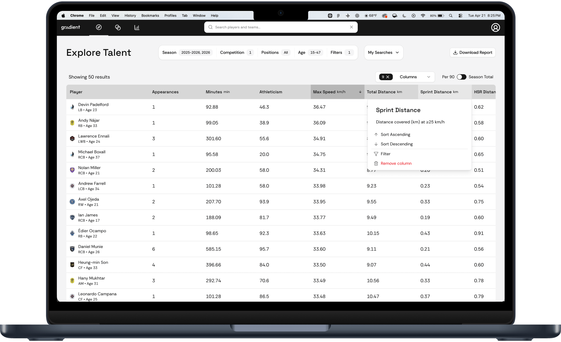Click Max Speed descending sort arrow
This screenshot has width=561, height=342.
pos(360,92)
